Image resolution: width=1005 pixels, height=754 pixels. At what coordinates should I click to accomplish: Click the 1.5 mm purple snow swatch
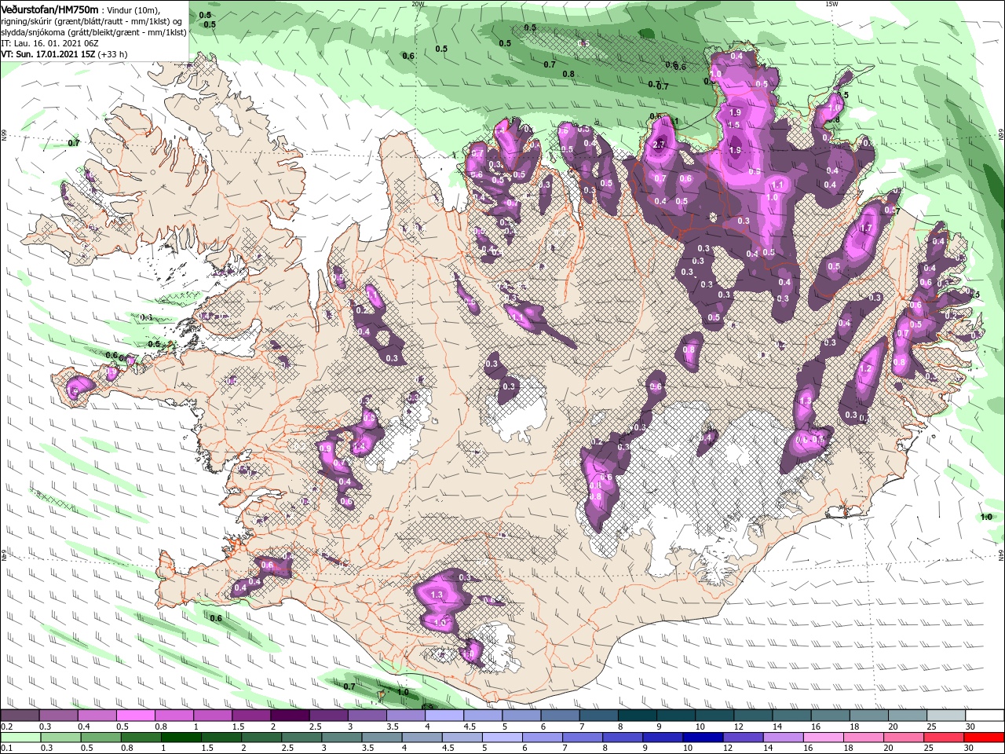(x=252, y=716)
